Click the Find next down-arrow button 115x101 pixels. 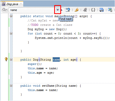pos(58,10)
